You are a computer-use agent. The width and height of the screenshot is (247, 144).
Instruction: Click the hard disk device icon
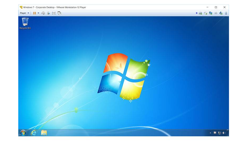click(x=201, y=13)
